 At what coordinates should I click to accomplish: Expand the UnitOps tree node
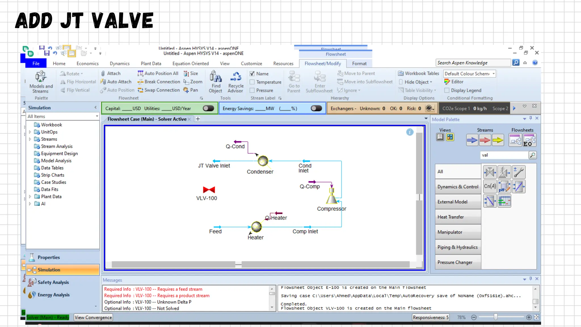(30, 132)
